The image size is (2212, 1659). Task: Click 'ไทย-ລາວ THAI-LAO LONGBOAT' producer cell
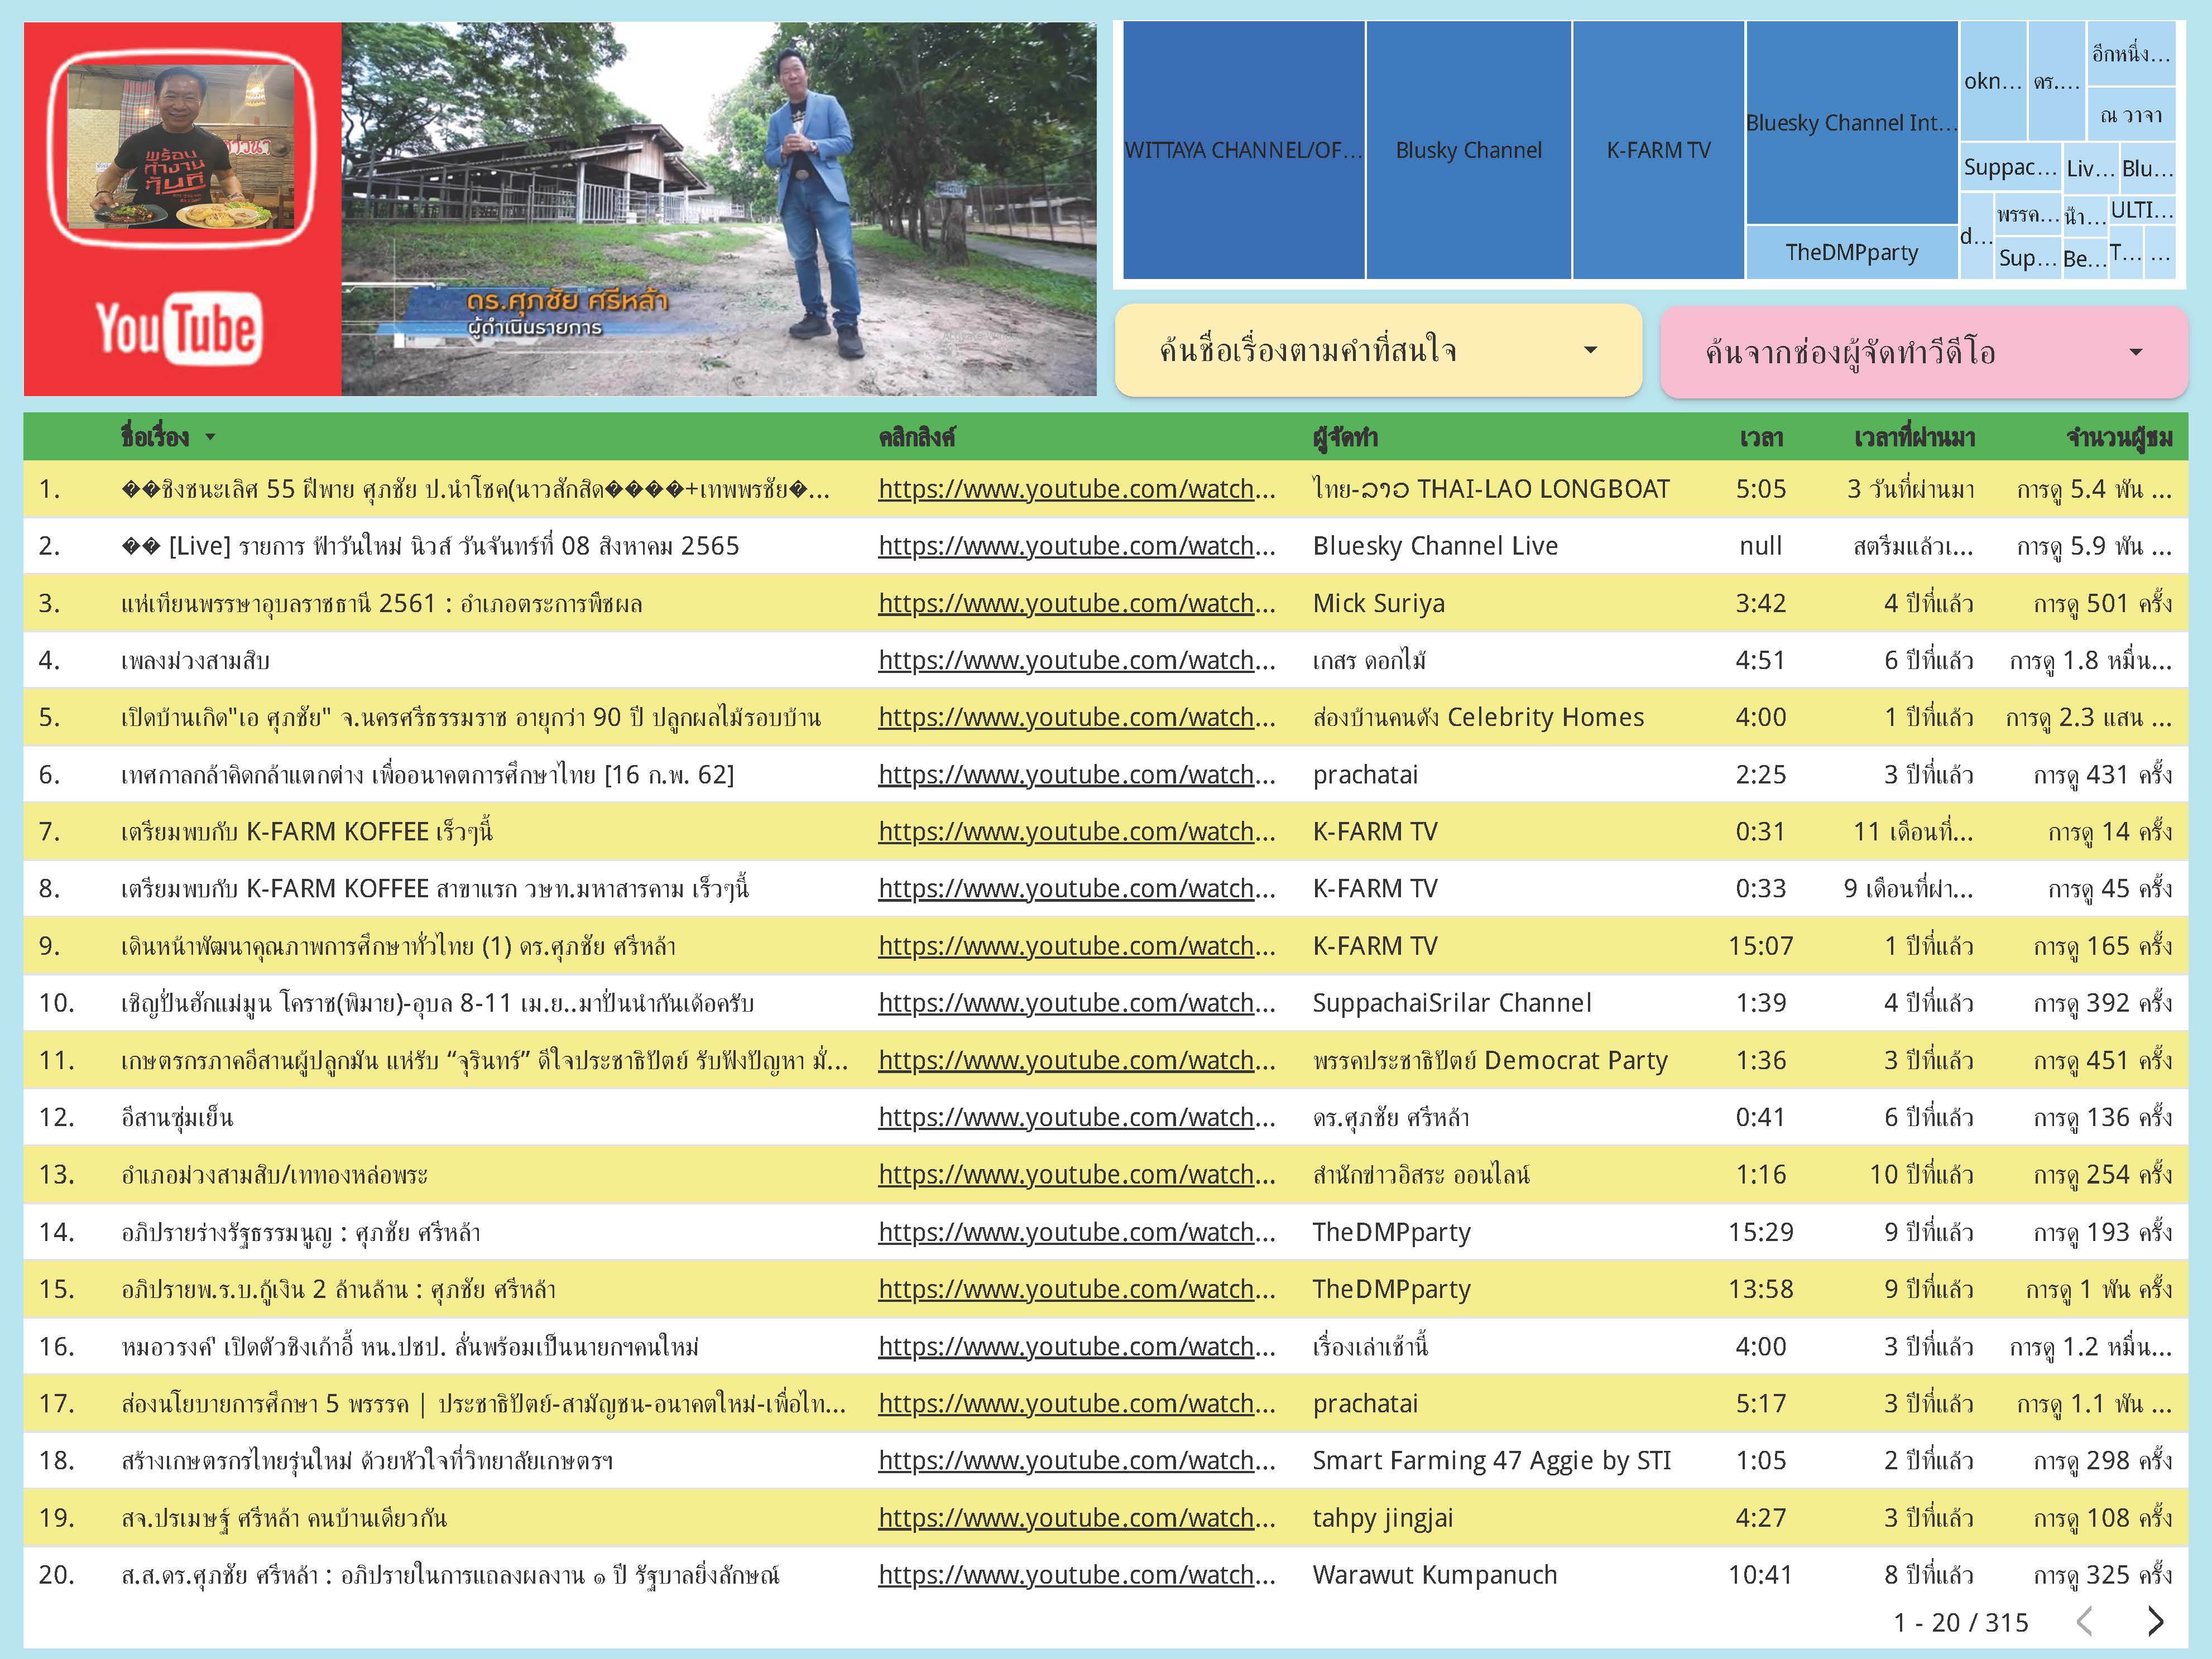coord(1491,489)
